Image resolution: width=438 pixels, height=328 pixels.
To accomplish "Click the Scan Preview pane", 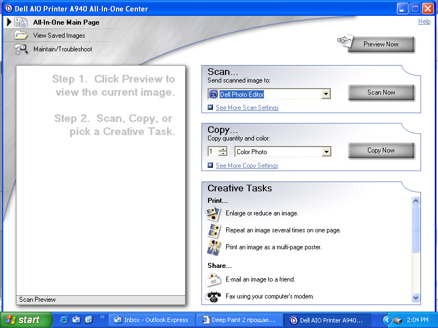I will click(101, 185).
